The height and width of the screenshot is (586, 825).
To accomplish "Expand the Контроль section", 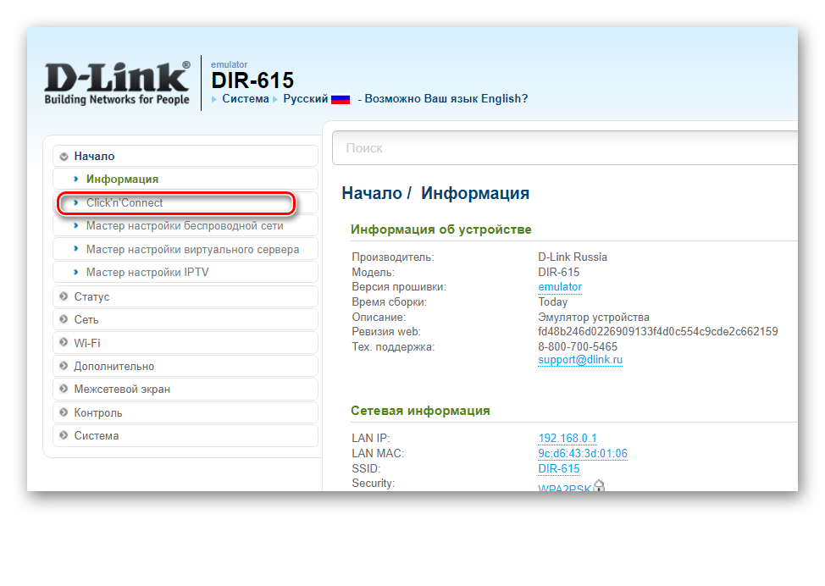I will [185, 413].
